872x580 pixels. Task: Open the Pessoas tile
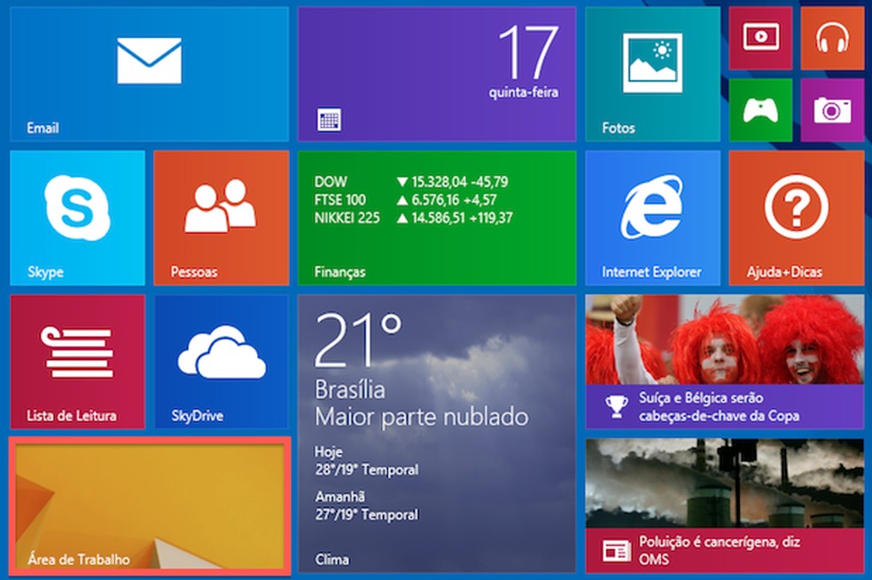pos(222,217)
